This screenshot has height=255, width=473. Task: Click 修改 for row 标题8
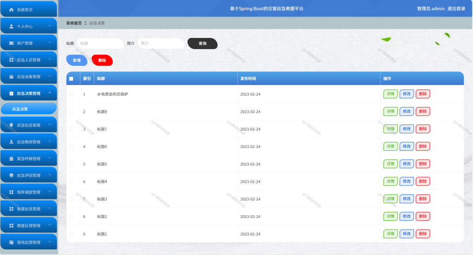coord(406,112)
